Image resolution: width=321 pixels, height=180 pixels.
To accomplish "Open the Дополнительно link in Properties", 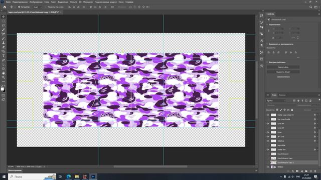I will 283,76.
